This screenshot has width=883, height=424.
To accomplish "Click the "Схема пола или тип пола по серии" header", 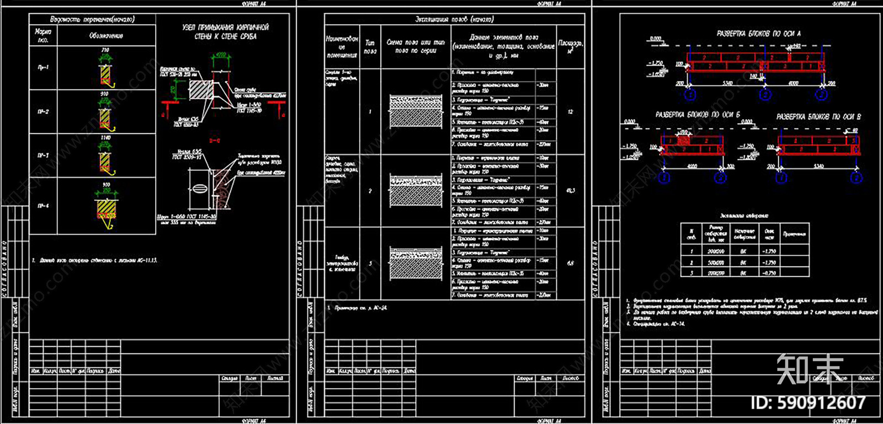I will click(416, 47).
